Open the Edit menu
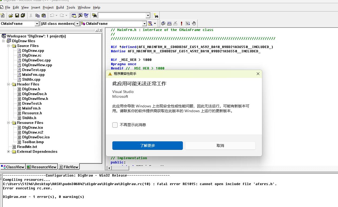The image size is (338, 207). [x=16, y=7]
